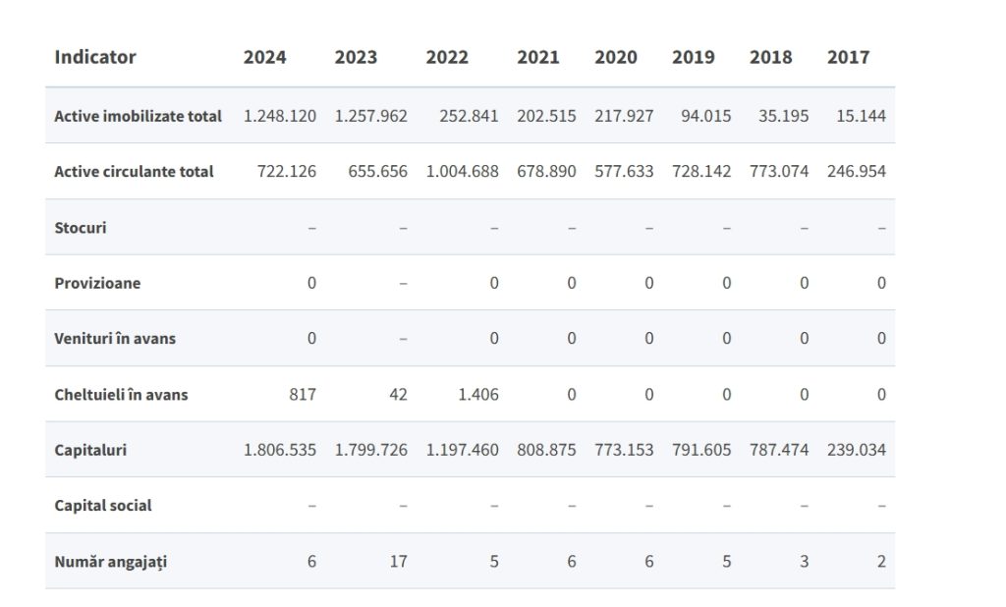Click the Cheltuieli în avans row label
Image resolution: width=1006 pixels, height=607 pixels.
click(x=121, y=394)
